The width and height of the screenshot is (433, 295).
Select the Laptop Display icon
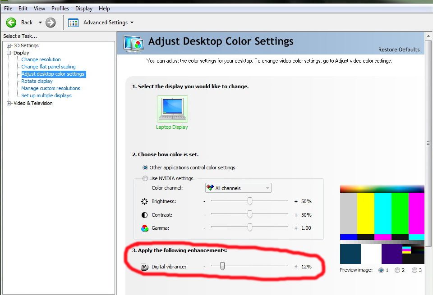[x=172, y=109]
